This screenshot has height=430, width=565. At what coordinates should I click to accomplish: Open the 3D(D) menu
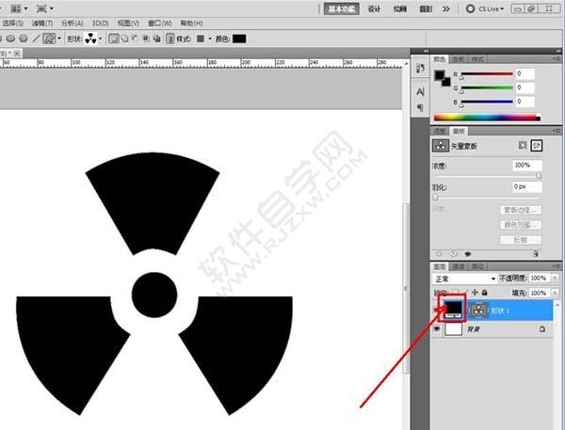click(x=100, y=23)
